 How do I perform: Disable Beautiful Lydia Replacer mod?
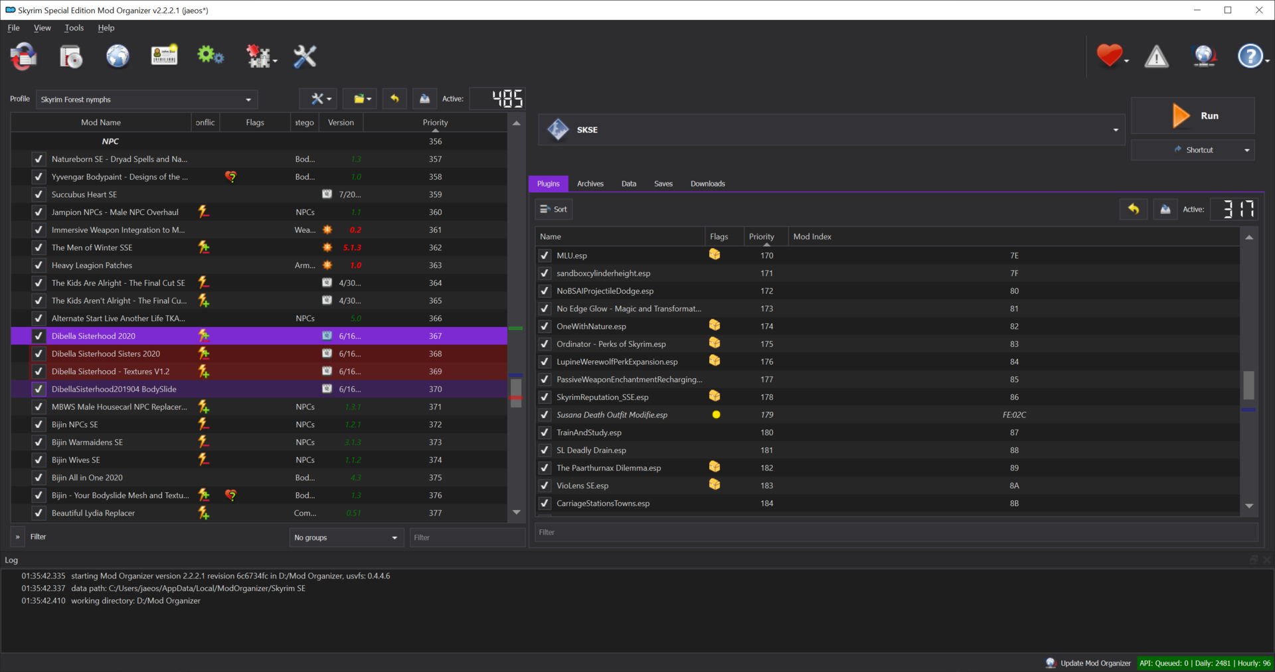tap(39, 513)
